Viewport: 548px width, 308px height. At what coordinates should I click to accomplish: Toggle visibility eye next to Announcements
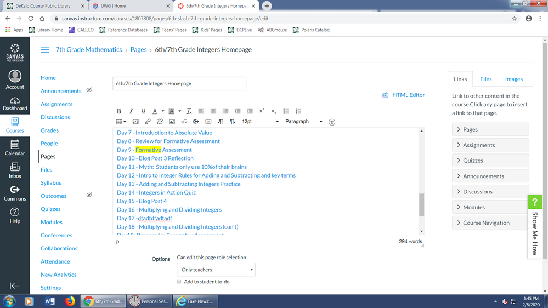coord(89,90)
